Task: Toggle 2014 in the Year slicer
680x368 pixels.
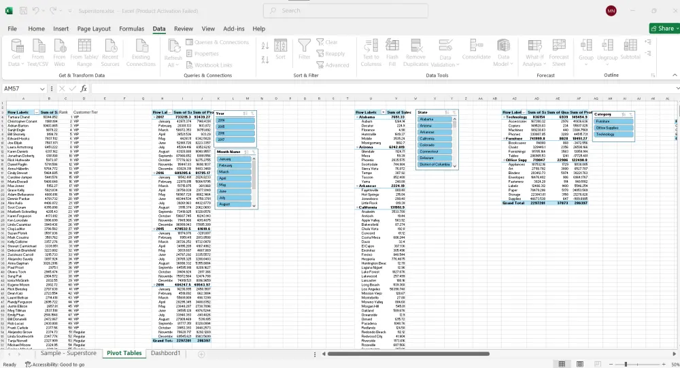Action: click(235, 120)
